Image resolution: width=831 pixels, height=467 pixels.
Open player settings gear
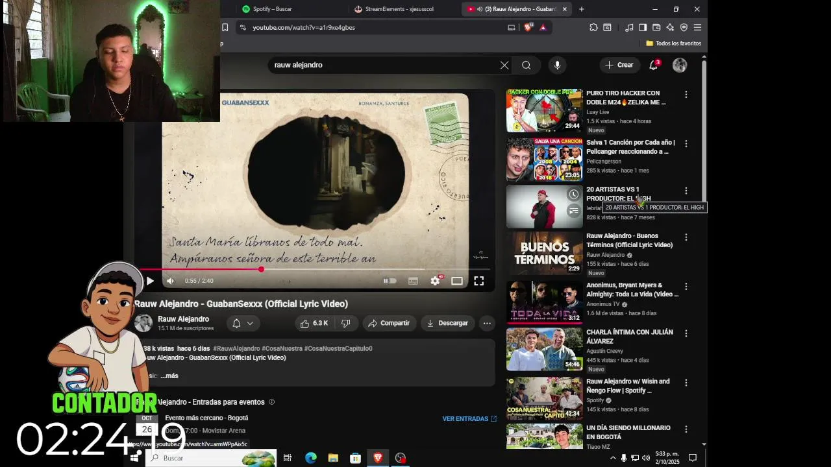click(435, 281)
